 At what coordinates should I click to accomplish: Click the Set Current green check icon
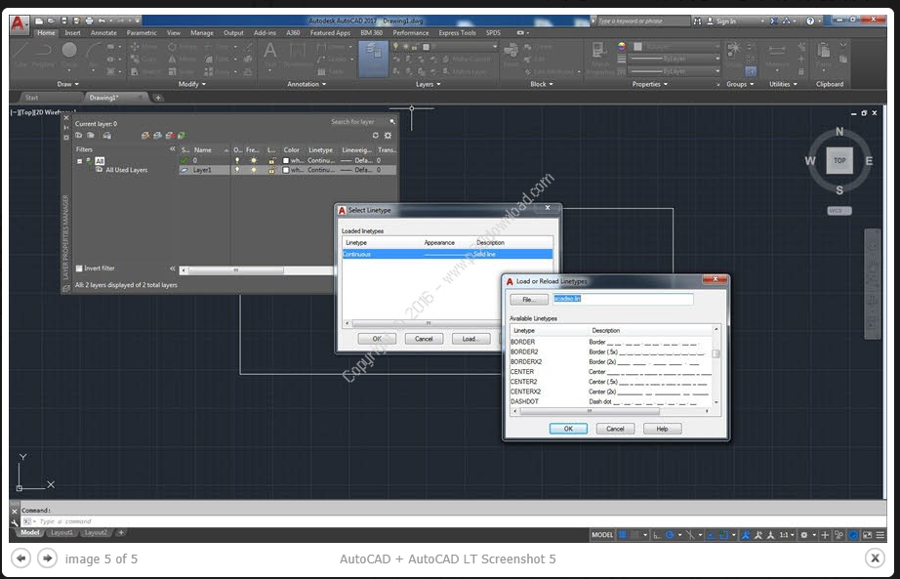click(x=182, y=136)
